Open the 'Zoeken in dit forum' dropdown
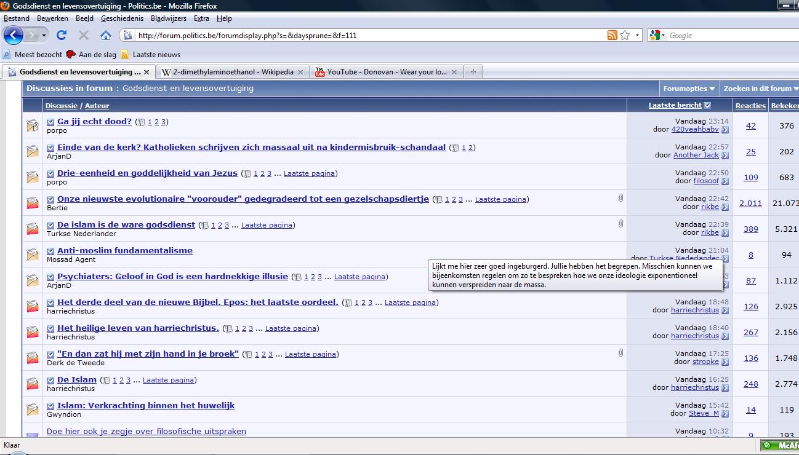The height and width of the screenshot is (455, 799). click(x=760, y=89)
